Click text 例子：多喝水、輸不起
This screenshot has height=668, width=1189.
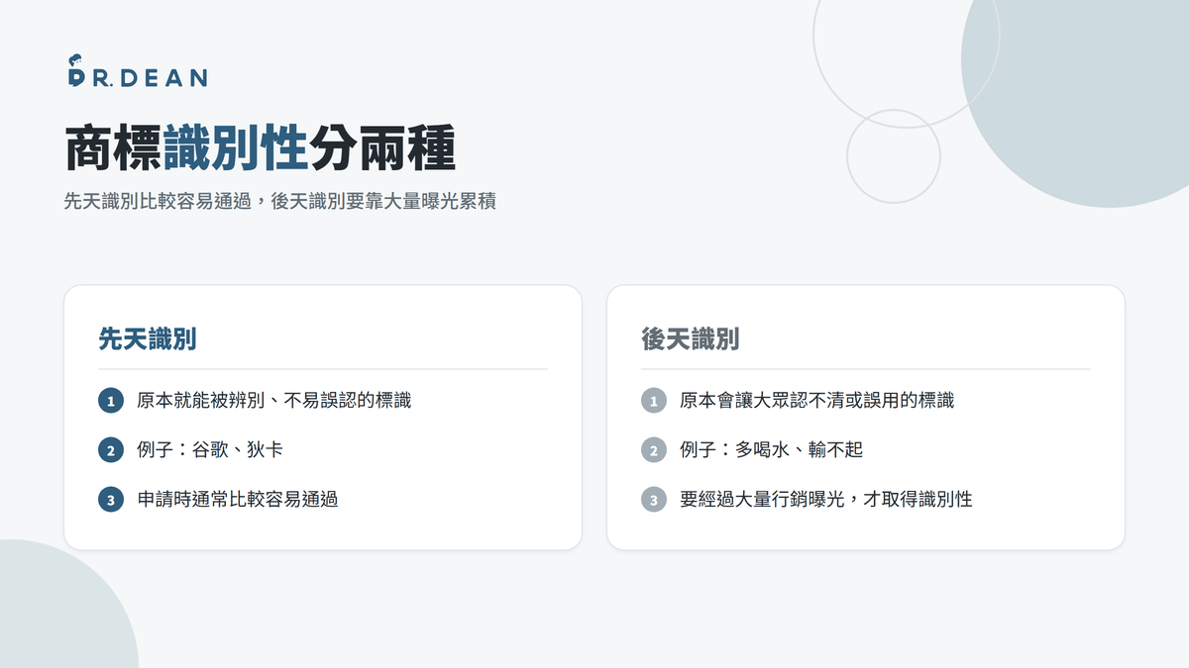coord(771,450)
